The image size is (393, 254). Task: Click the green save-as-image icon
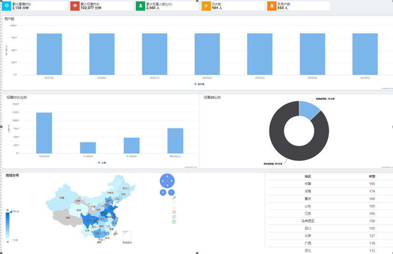coord(174,222)
